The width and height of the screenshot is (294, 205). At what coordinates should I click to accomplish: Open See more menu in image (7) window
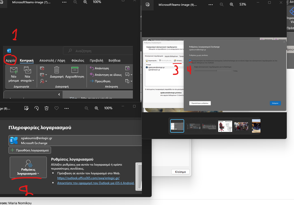click(64, 2)
